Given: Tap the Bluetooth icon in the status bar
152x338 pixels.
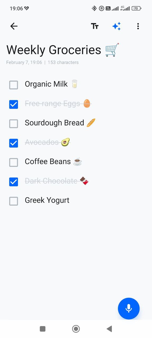Looking at the screenshot, I should [94, 8].
